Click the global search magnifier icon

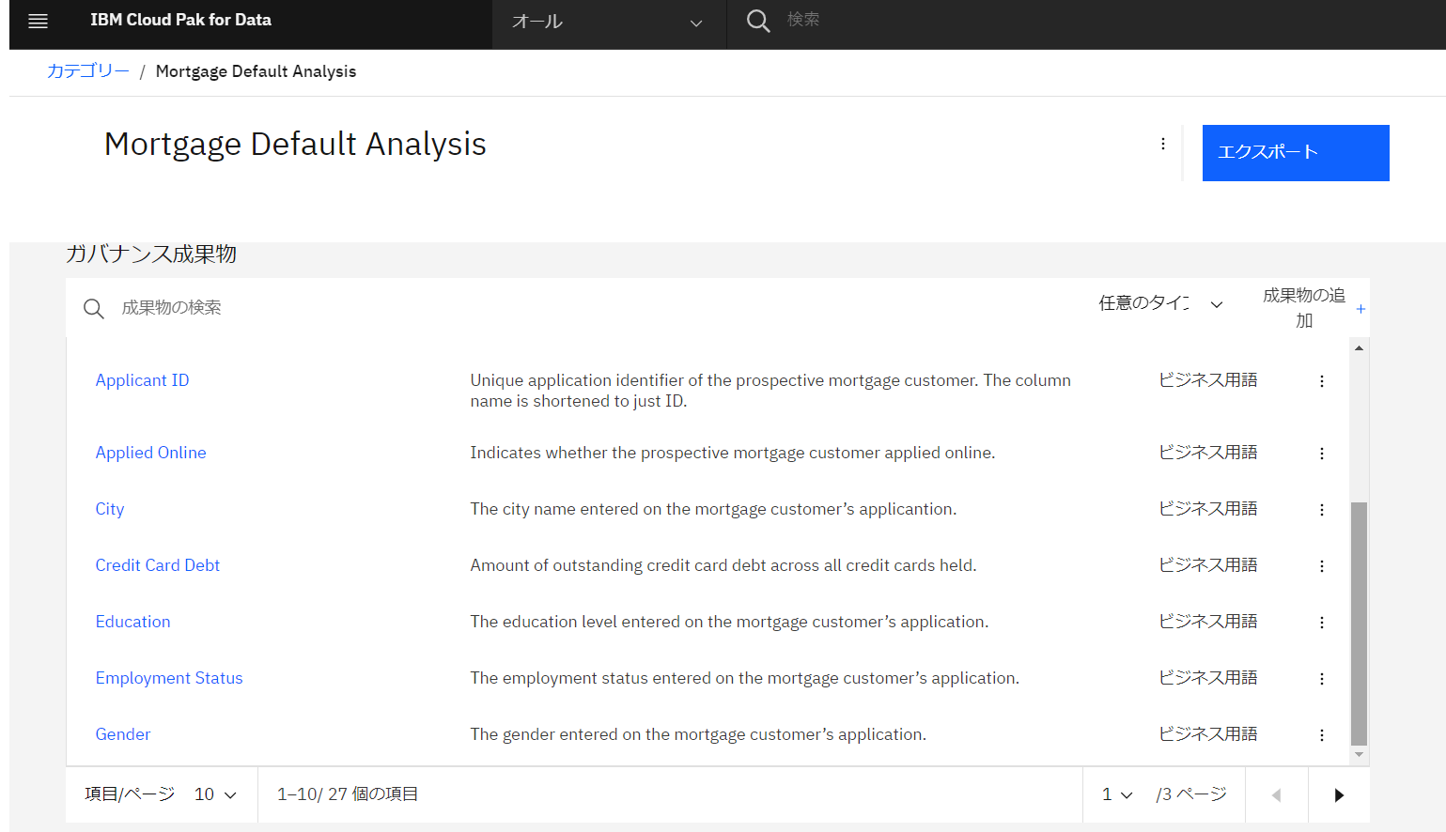point(758,21)
